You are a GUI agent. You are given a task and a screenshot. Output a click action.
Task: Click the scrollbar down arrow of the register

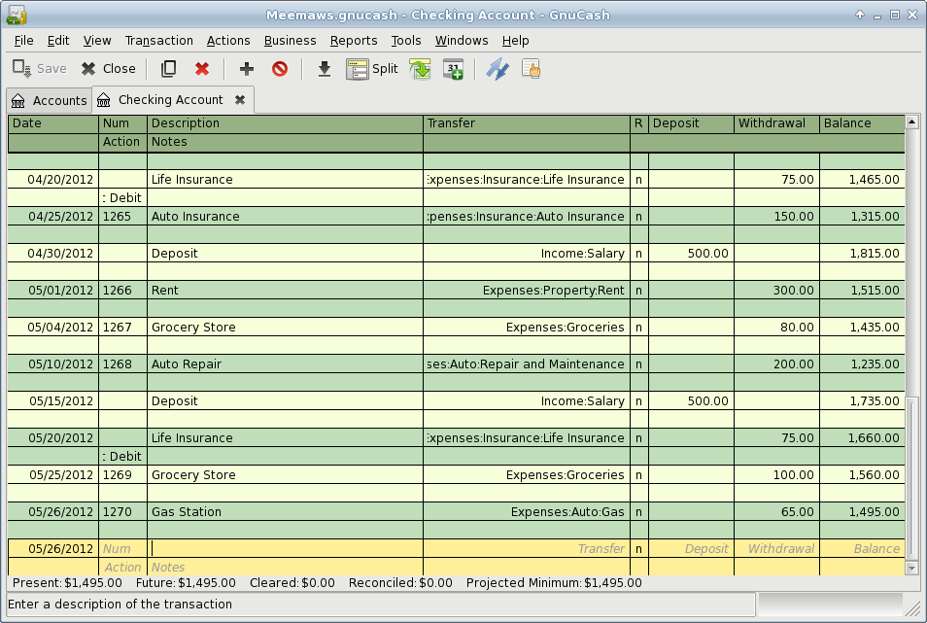911,568
